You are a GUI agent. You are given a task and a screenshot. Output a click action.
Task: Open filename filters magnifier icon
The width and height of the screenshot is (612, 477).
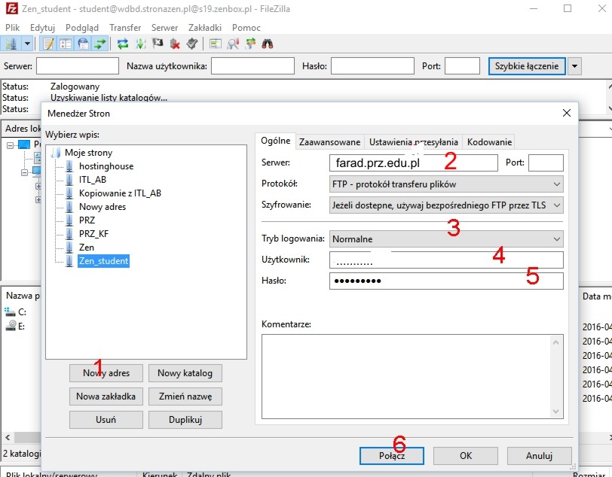(x=233, y=44)
